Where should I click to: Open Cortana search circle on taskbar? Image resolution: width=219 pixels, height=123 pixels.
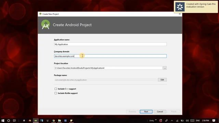9,121
